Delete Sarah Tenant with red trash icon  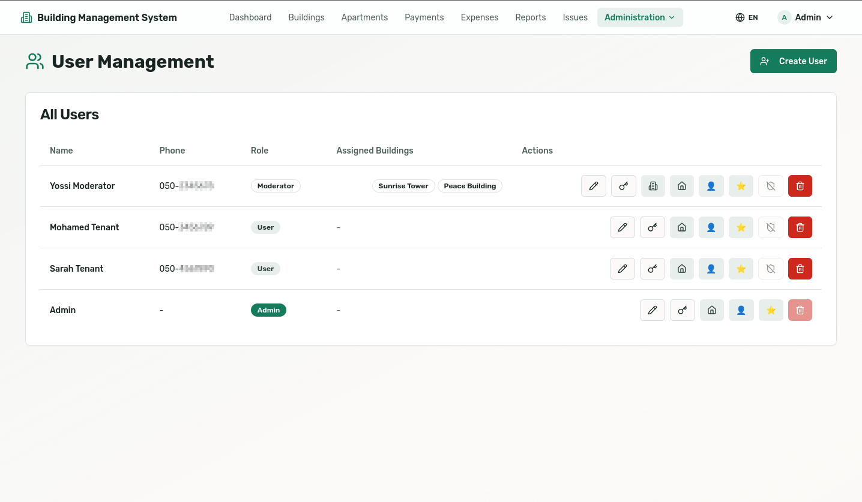click(800, 269)
